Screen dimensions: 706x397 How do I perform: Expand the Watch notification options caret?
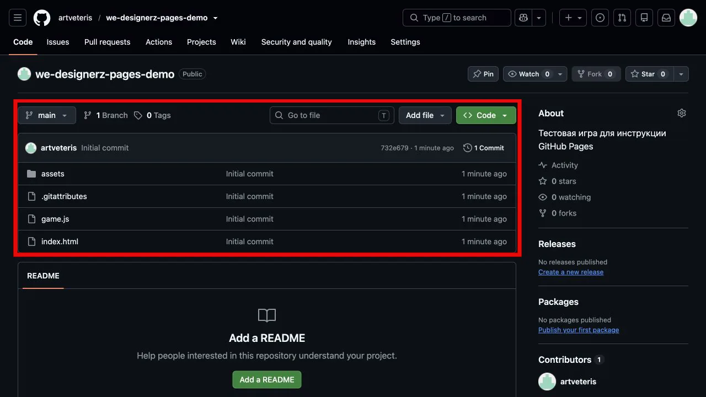(560, 74)
